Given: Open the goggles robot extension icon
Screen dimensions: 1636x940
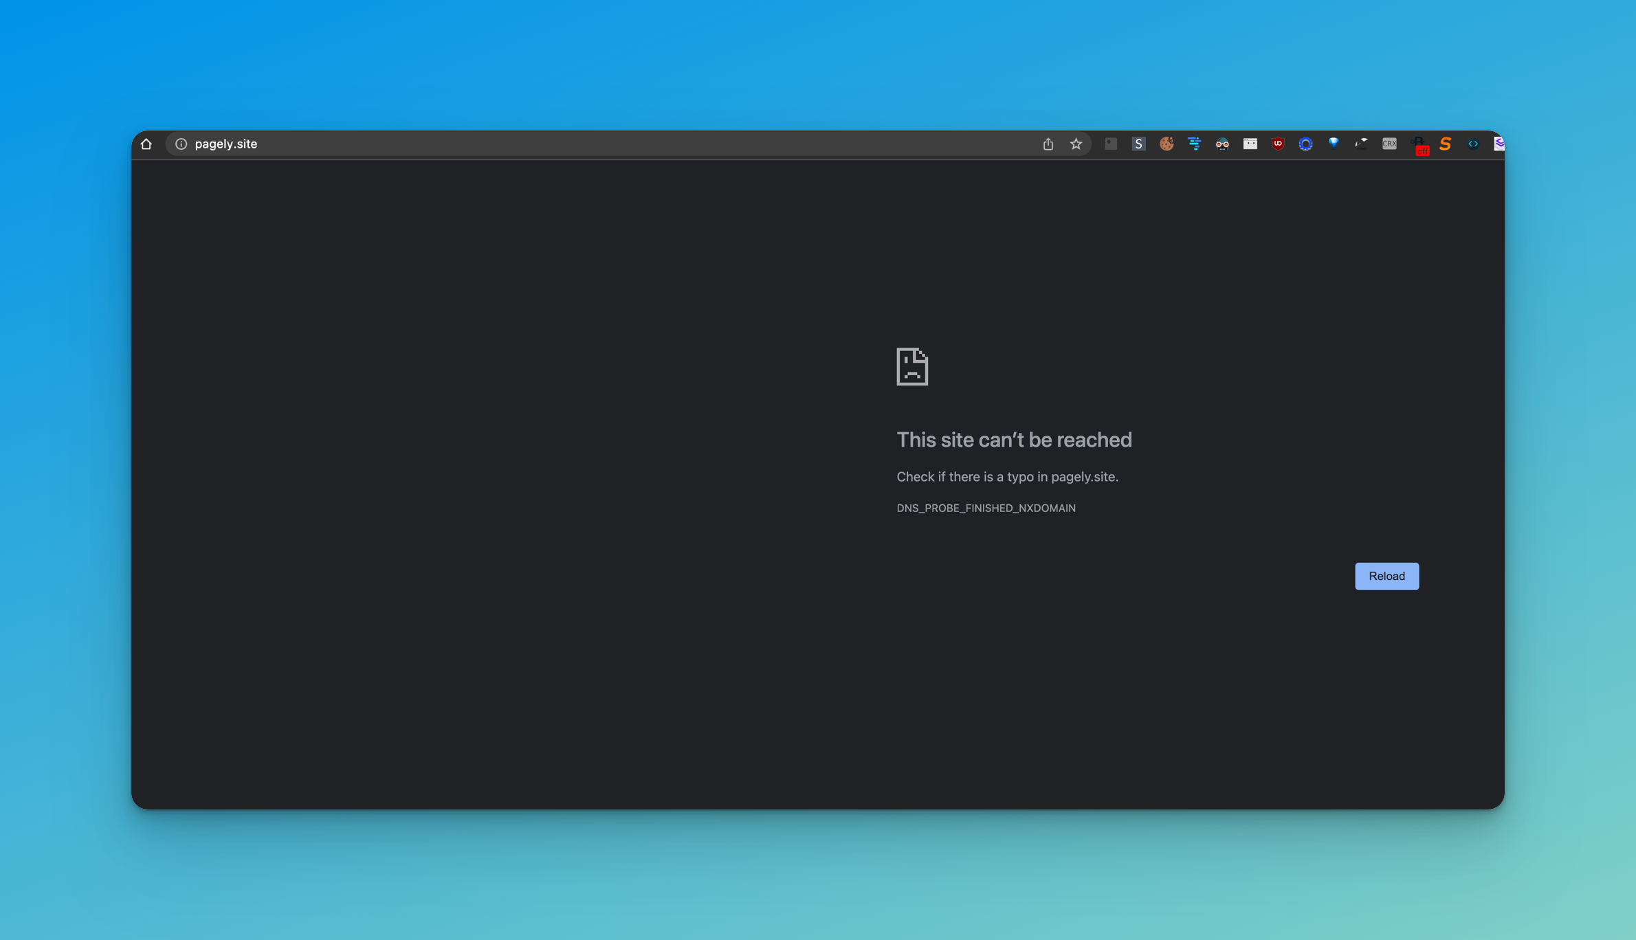Looking at the screenshot, I should click(1222, 144).
